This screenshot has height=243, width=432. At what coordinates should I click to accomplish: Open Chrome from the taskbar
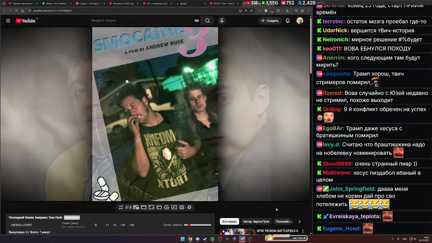coord(190,239)
